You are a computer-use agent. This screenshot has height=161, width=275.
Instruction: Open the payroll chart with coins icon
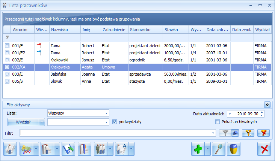tap(26, 149)
